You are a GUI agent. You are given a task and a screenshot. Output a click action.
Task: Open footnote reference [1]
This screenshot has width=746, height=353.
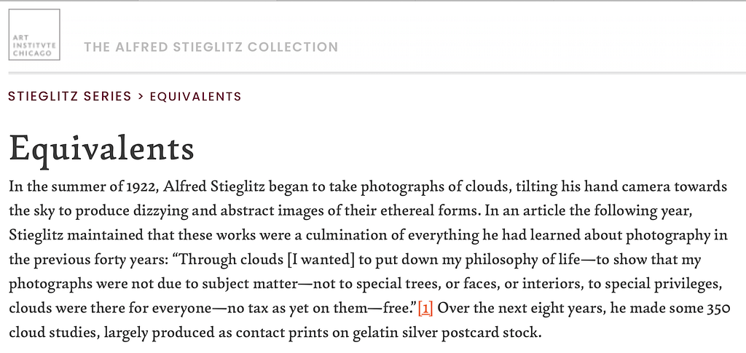[x=425, y=309]
